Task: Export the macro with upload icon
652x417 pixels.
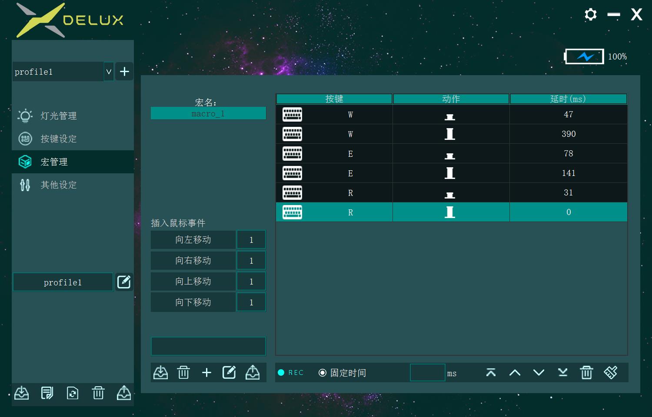Action: point(253,372)
